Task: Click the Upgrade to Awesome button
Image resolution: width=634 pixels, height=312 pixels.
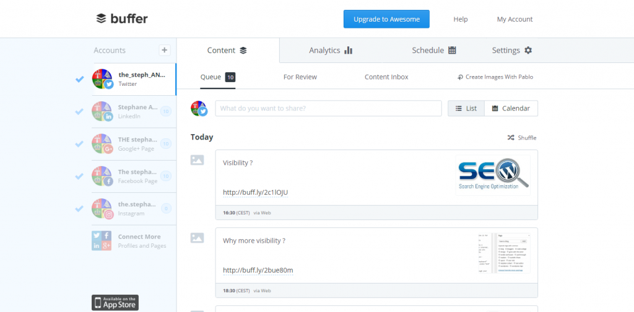Action: coord(386,19)
